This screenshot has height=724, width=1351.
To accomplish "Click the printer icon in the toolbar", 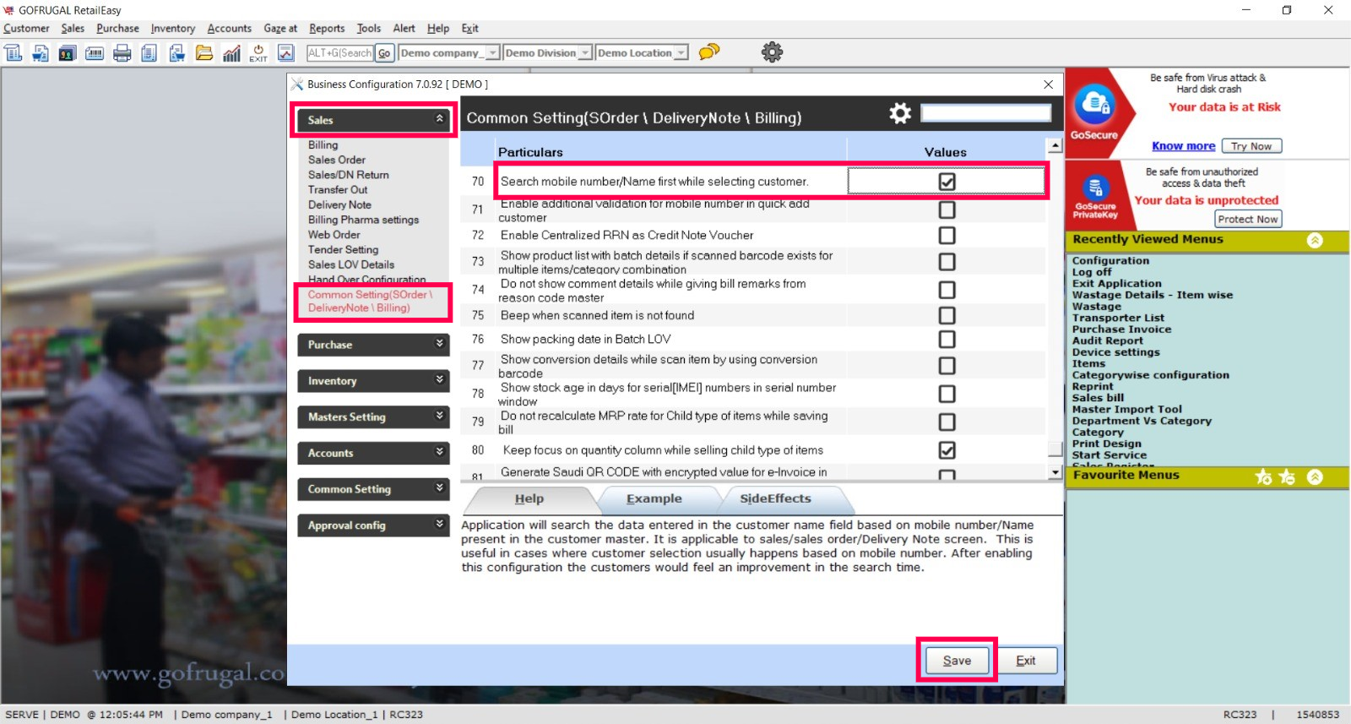I will [x=122, y=53].
